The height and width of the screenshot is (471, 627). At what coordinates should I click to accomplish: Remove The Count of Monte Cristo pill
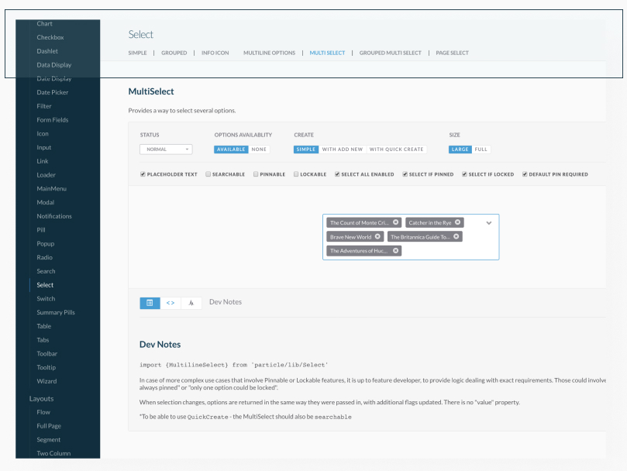(396, 222)
